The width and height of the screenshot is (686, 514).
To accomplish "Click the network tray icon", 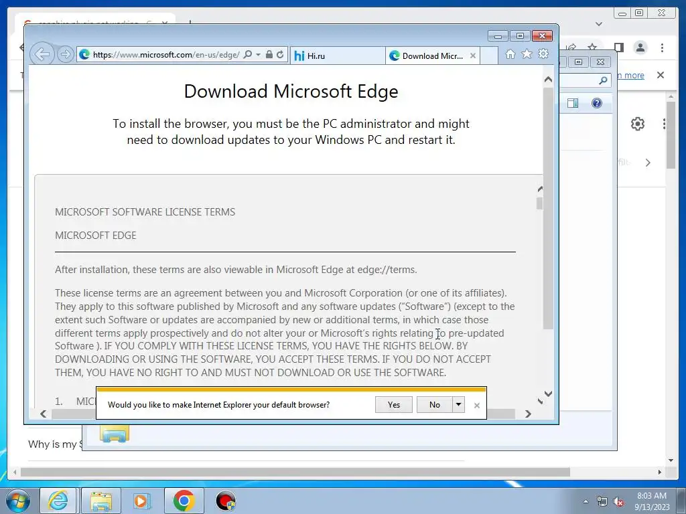I will [x=602, y=502].
